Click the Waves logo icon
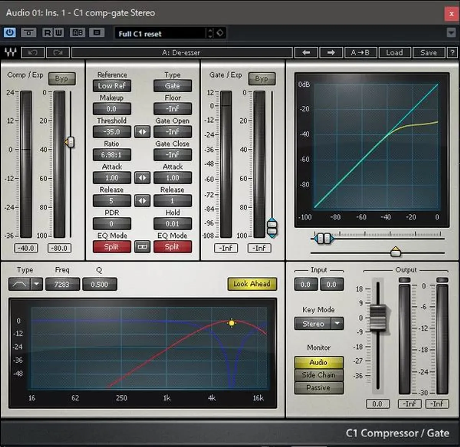The width and height of the screenshot is (460, 447). click(10, 53)
